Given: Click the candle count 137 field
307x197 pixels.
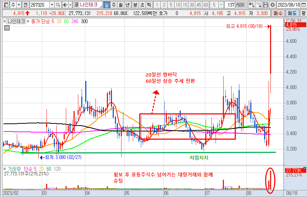Looking at the screenshot, I should pyautogui.click(x=230, y=5).
